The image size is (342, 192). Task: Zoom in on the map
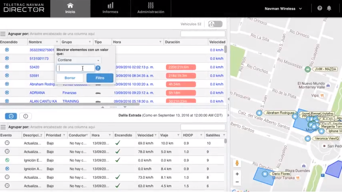[x=237, y=174]
